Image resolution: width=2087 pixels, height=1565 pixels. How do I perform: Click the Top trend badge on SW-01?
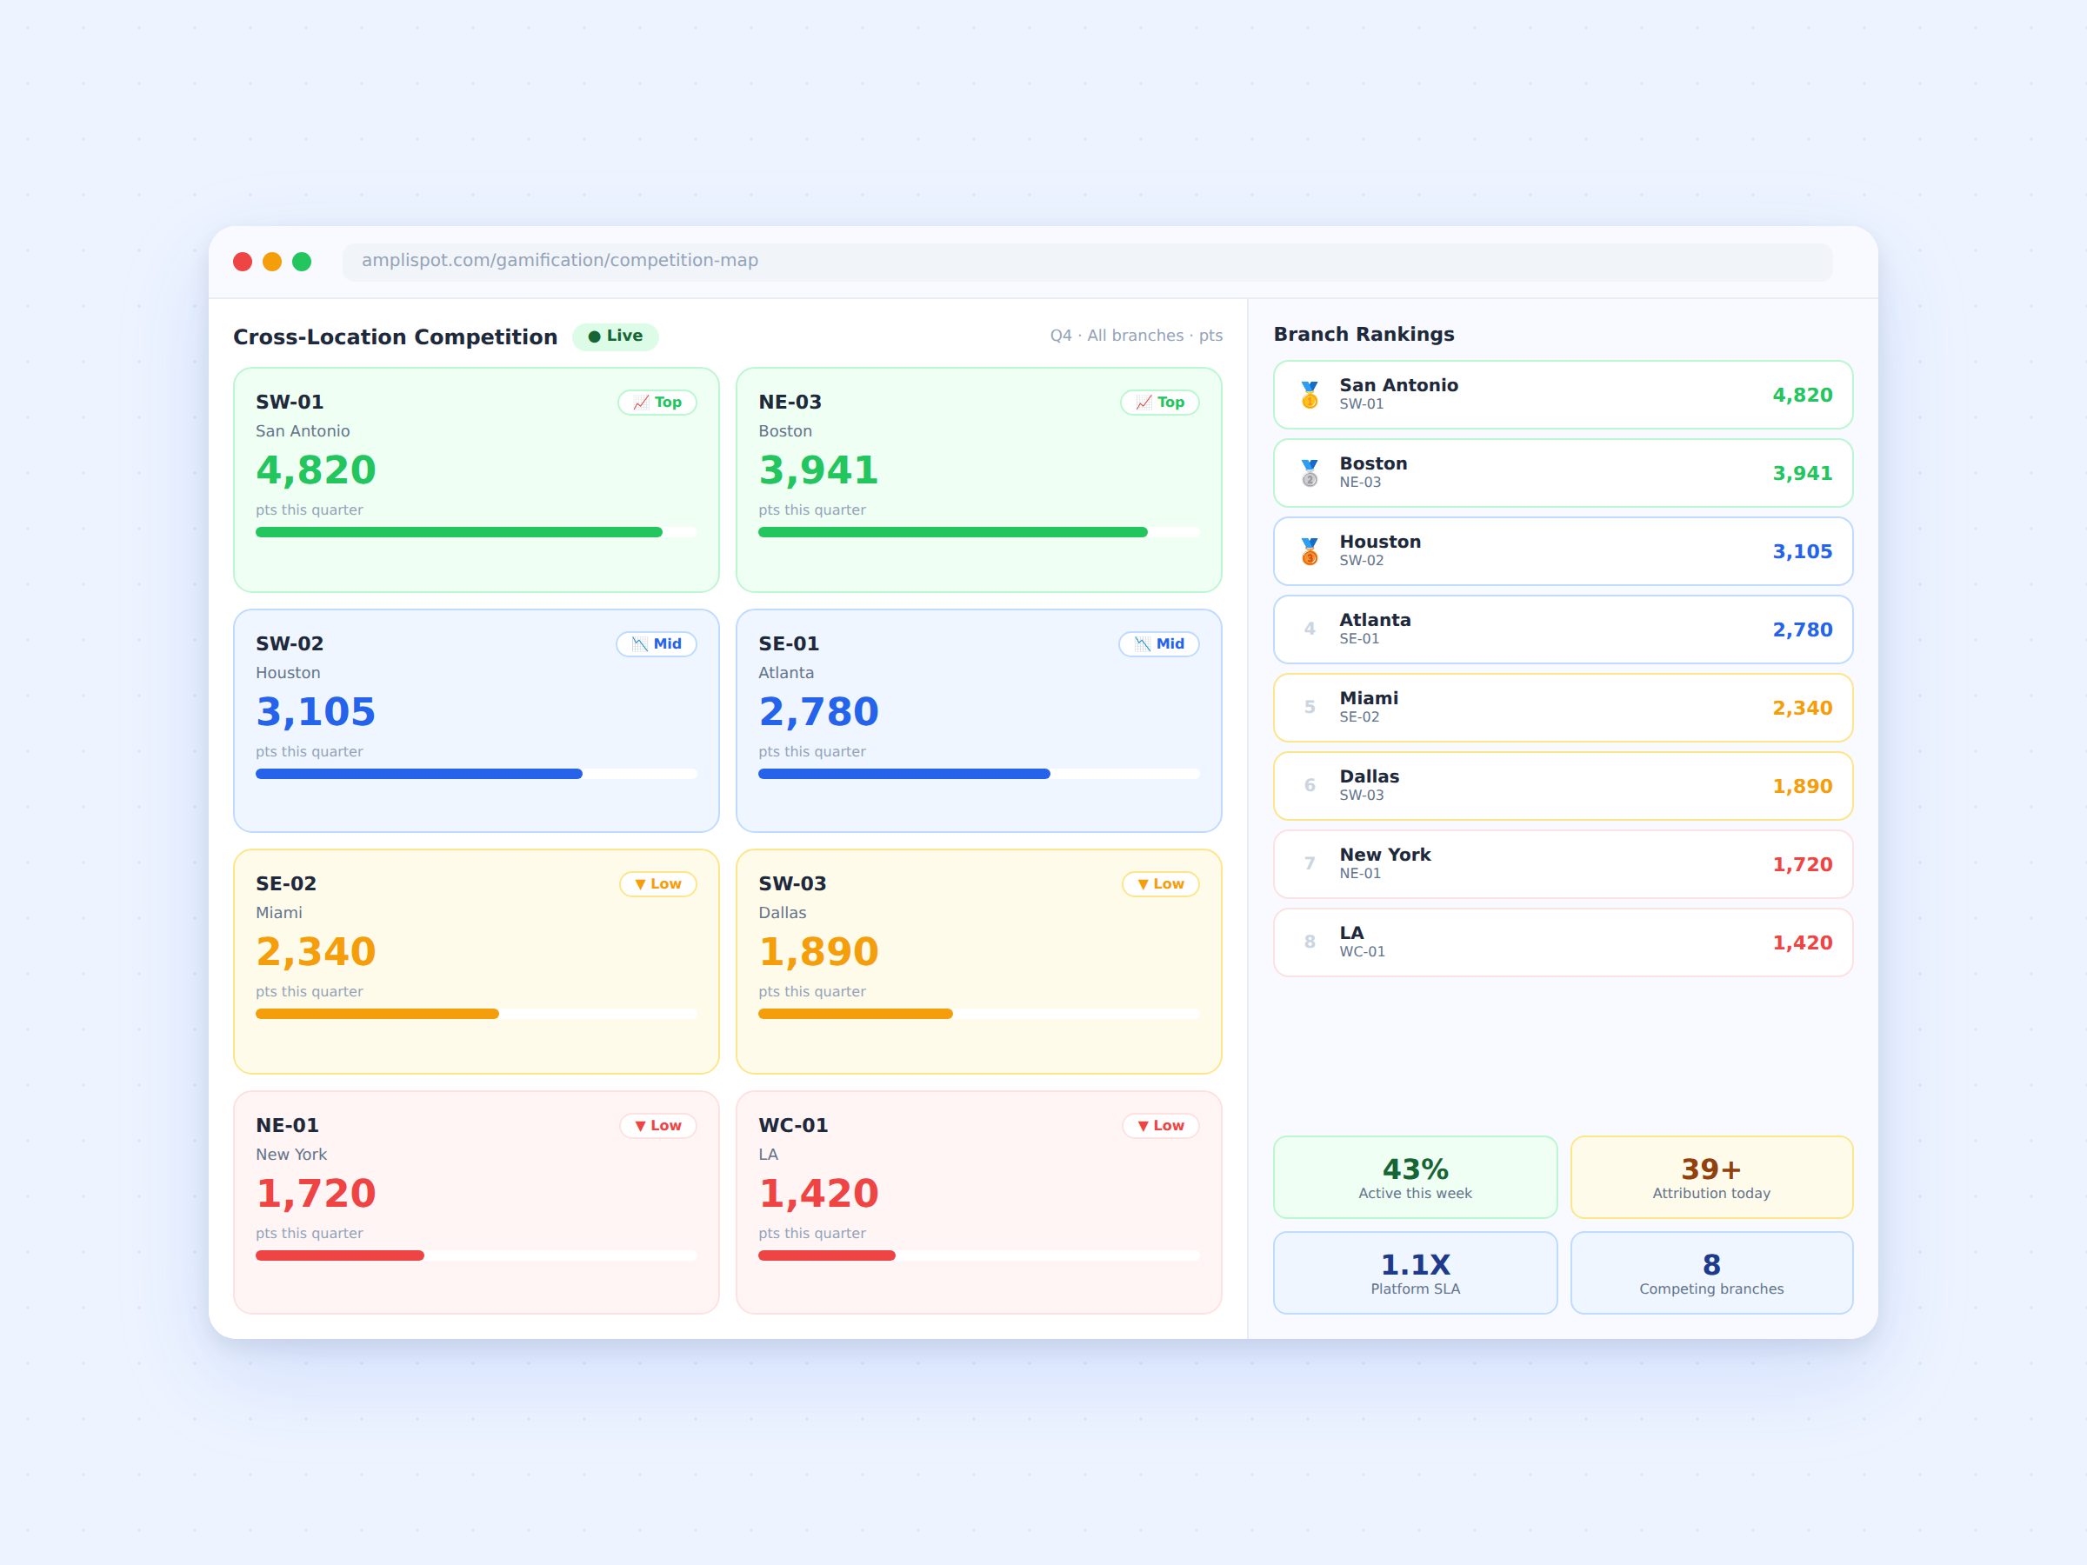click(657, 402)
